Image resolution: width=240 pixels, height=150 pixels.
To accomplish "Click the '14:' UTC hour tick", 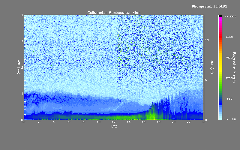I will 129,122.
